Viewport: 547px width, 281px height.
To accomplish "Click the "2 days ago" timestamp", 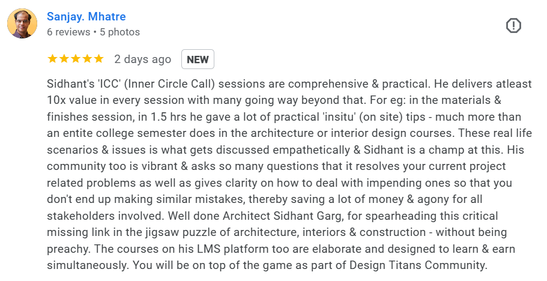I will pos(142,59).
